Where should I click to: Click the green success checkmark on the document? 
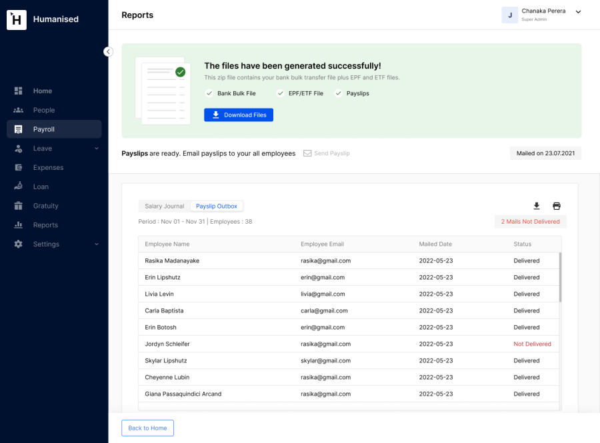pyautogui.click(x=180, y=72)
